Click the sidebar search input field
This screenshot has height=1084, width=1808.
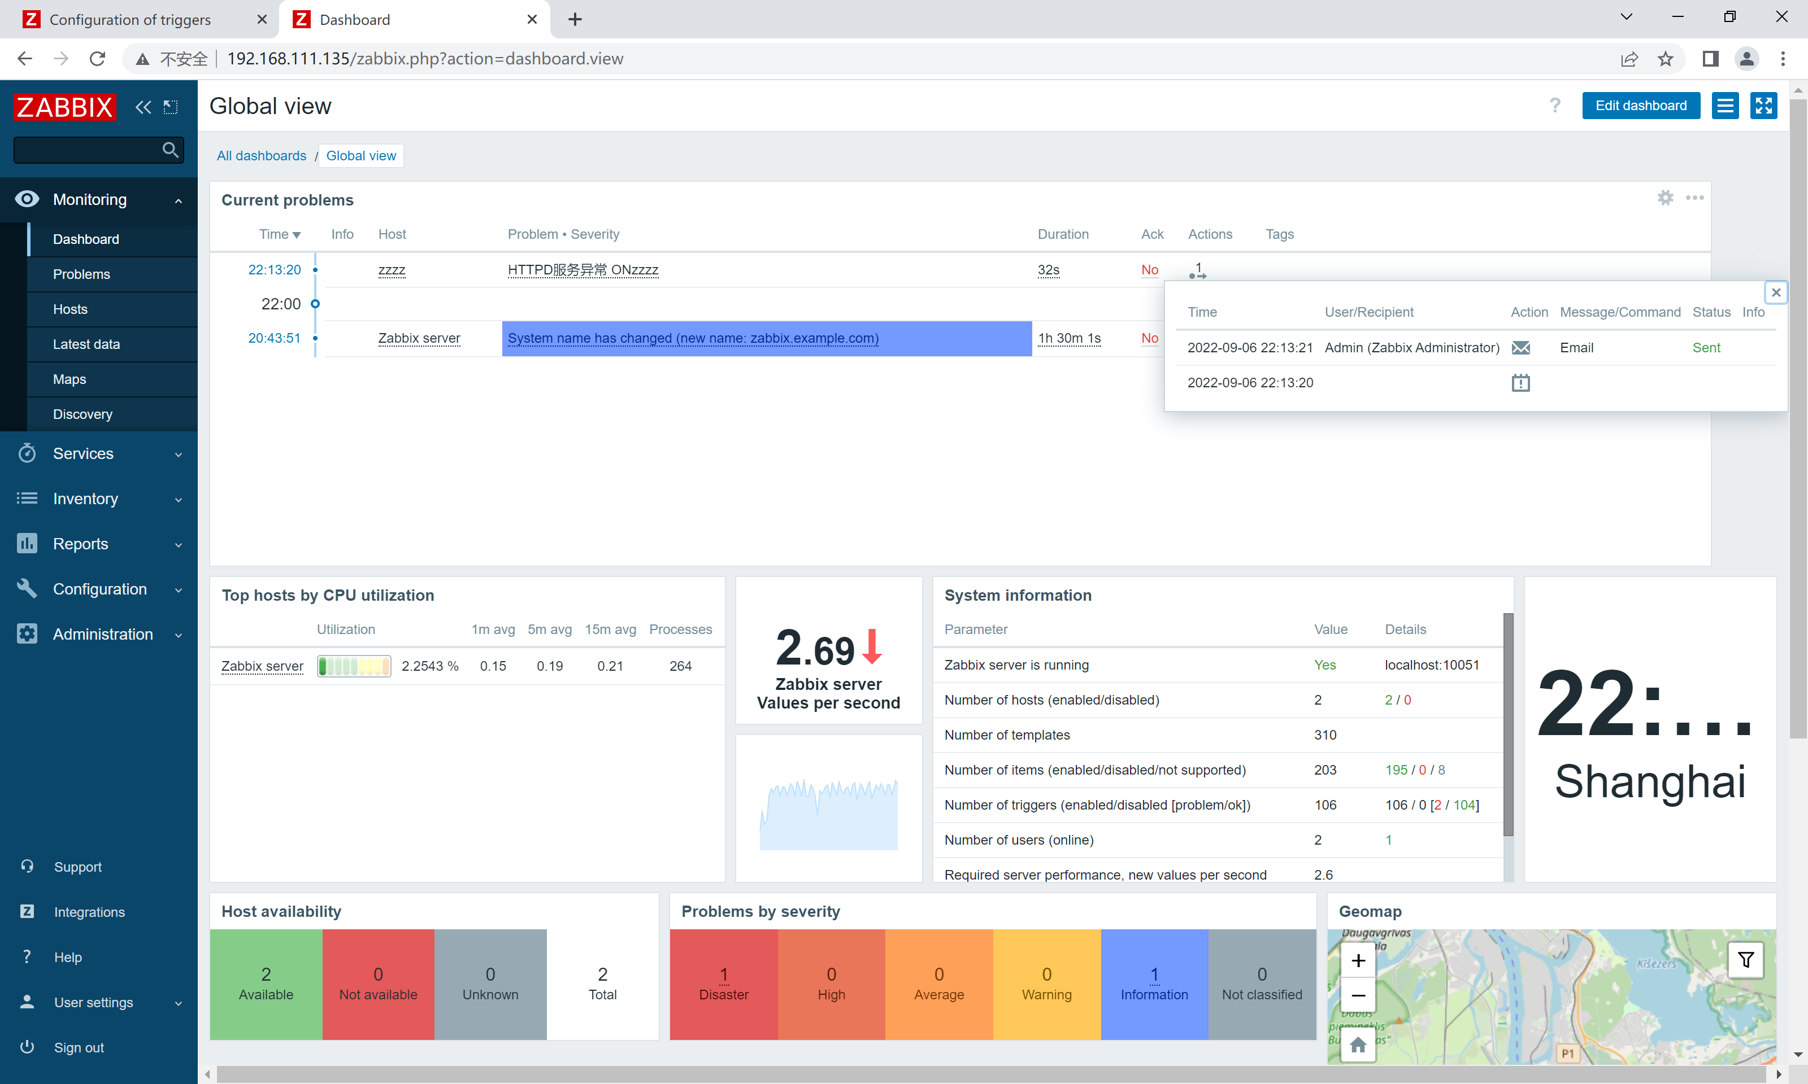(88, 150)
